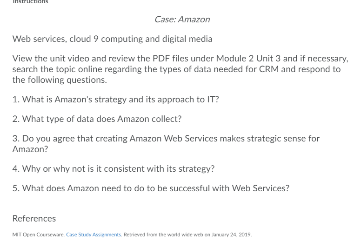Click question 2 about data Amazon collects

[97, 119]
